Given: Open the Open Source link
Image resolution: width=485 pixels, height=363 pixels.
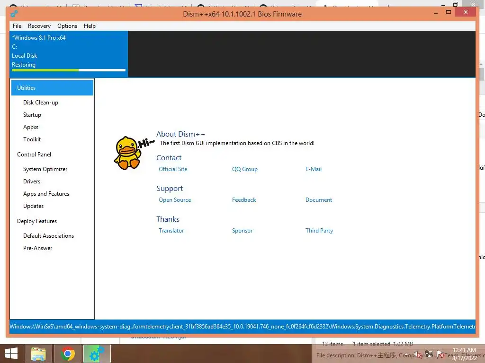Looking at the screenshot, I should (x=175, y=200).
